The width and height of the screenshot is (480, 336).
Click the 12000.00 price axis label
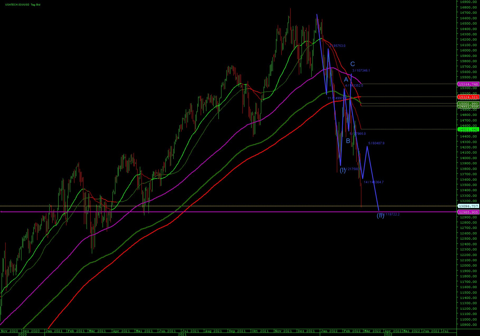coord(468,265)
